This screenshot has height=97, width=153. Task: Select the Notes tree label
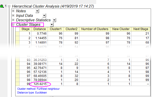pyautogui.click(x=21, y=11)
